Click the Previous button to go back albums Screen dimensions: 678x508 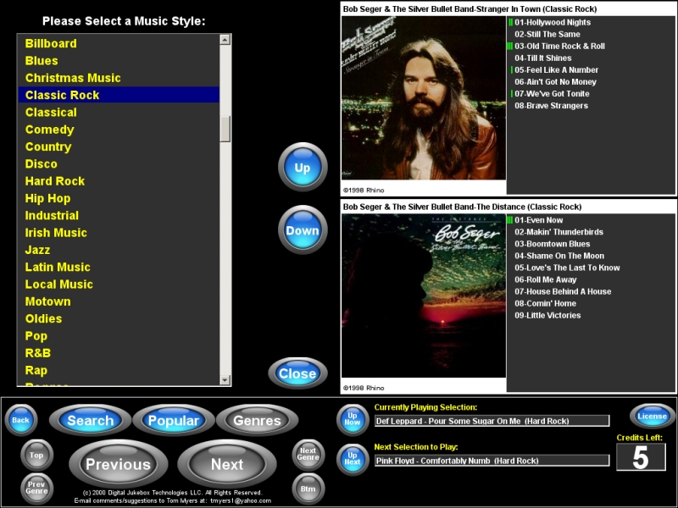[119, 464]
